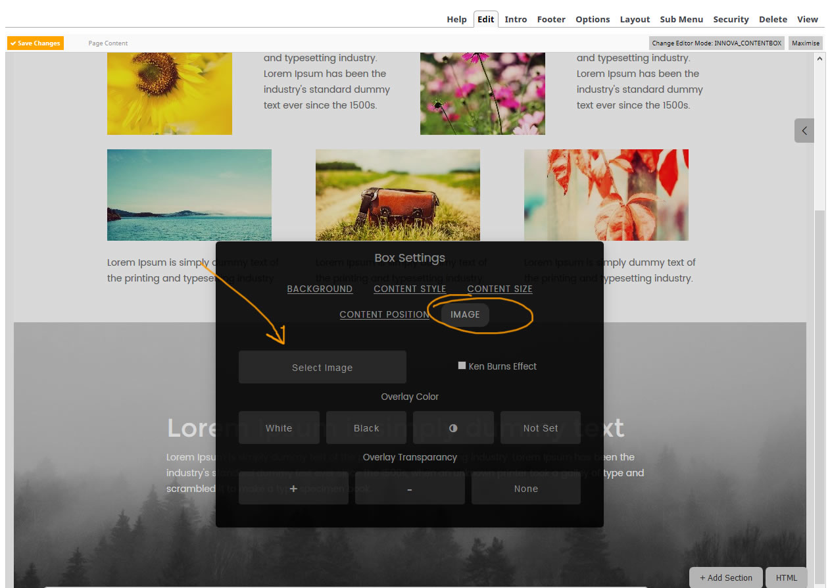Click the paragraph text beside the sunflower
830x588 pixels.
click(327, 82)
